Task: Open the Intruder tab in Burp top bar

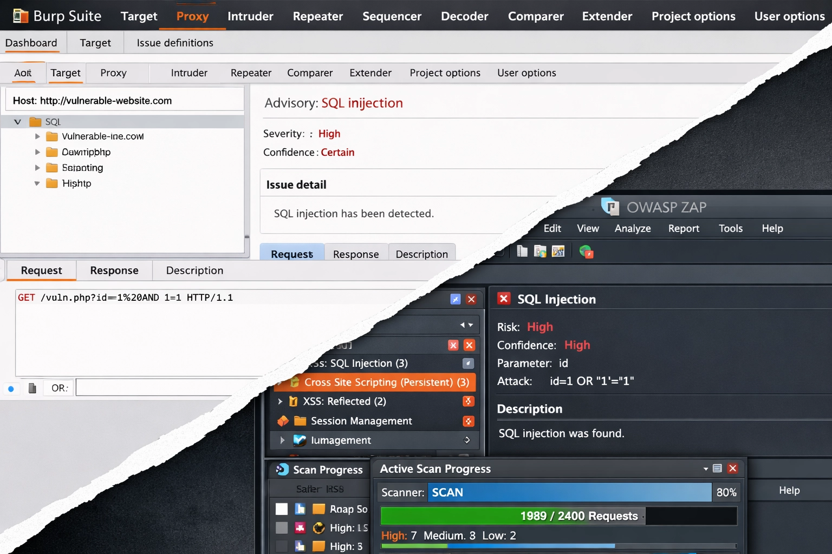Action: [250, 16]
